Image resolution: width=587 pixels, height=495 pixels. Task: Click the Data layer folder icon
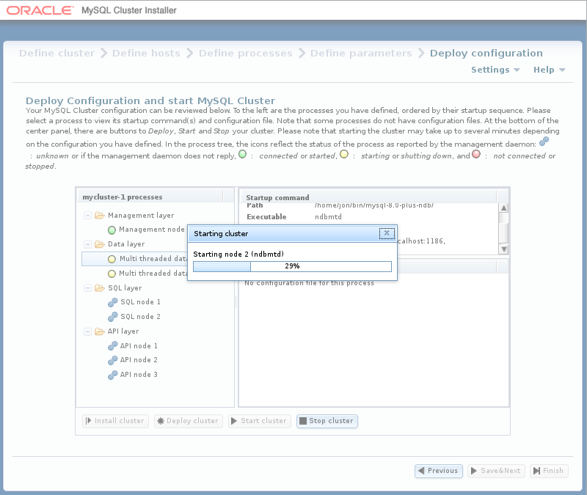pyautogui.click(x=100, y=244)
